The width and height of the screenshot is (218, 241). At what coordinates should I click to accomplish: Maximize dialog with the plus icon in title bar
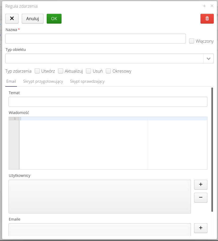click(204, 6)
